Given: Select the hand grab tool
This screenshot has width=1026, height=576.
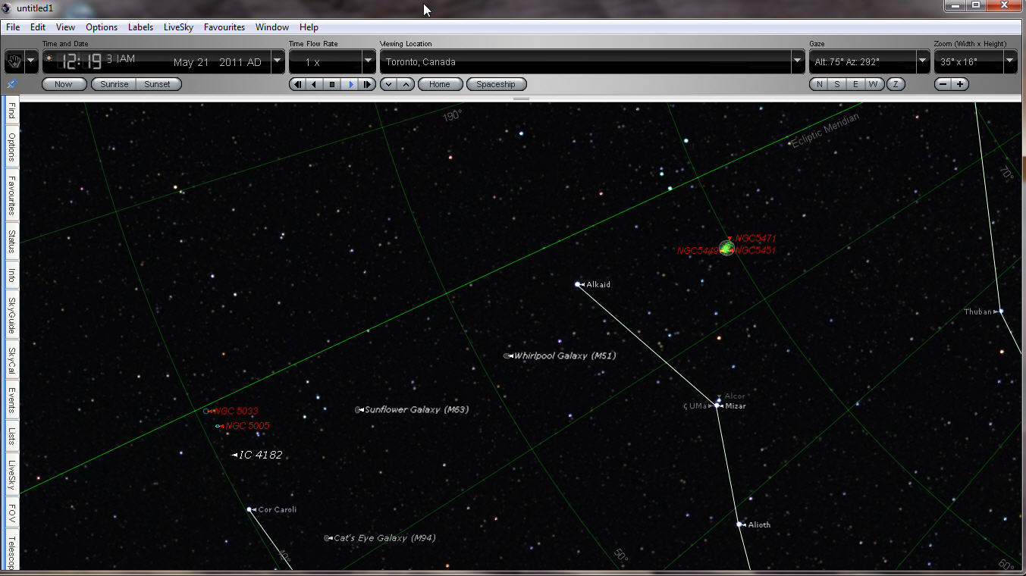Looking at the screenshot, I should (x=13, y=61).
